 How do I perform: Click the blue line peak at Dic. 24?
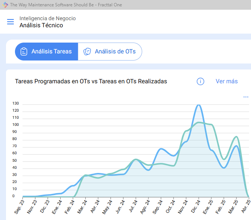click(x=199, y=105)
